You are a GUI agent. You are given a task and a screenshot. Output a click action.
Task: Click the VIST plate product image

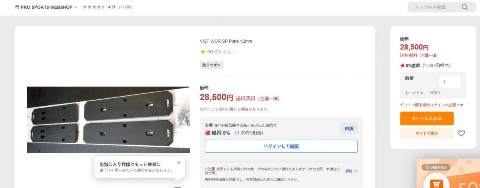coord(108,120)
